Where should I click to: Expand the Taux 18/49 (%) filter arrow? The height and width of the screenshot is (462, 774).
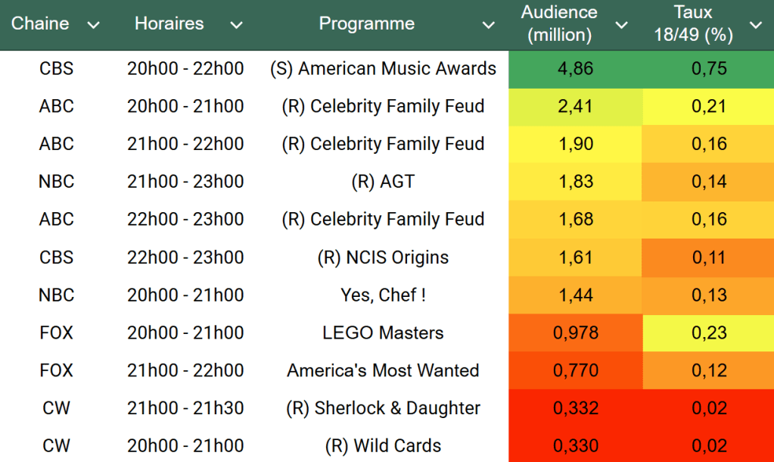point(755,25)
